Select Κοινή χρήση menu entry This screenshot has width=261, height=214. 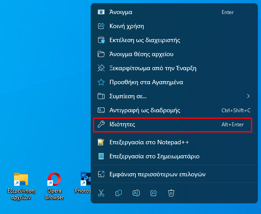tap(173, 26)
